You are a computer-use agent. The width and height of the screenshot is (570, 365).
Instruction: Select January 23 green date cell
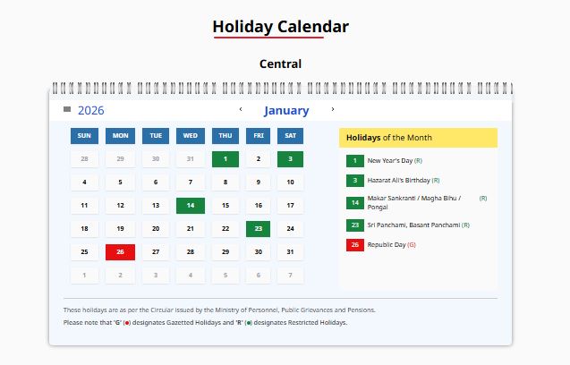coord(258,229)
